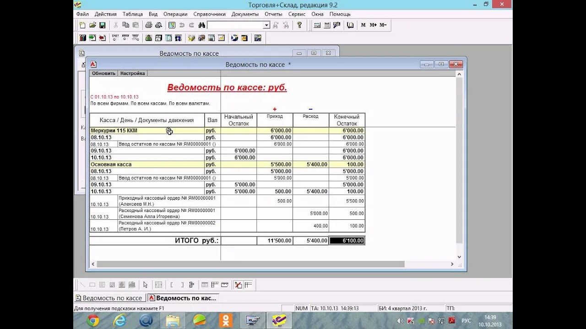Open the syntax helper book icon
The width and height of the screenshot is (586, 329).
350,25
